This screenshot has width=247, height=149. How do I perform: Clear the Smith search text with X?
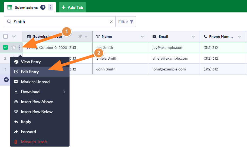coord(111,22)
